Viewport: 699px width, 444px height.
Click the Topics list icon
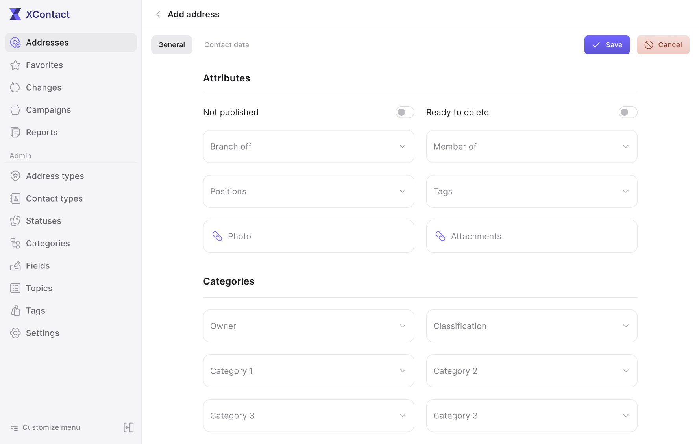15,288
